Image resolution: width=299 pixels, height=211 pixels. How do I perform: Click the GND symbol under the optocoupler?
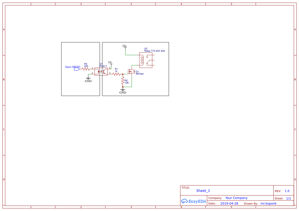pyautogui.click(x=88, y=78)
